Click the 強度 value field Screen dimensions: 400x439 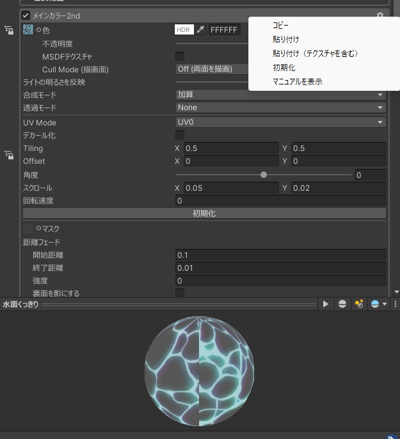pyautogui.click(x=281, y=280)
